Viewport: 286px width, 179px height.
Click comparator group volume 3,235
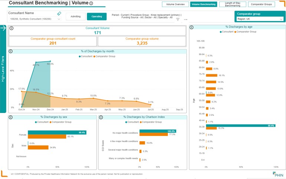142,43
